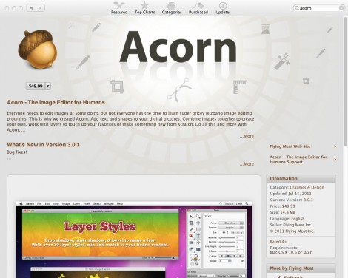Go back with the left arrow
The width and height of the screenshot is (348, 278).
31,8
